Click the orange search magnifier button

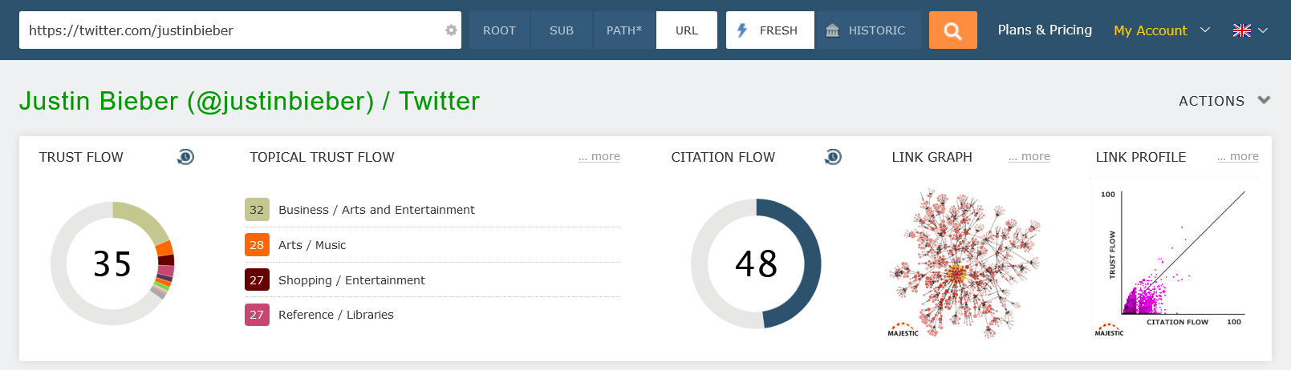point(952,30)
